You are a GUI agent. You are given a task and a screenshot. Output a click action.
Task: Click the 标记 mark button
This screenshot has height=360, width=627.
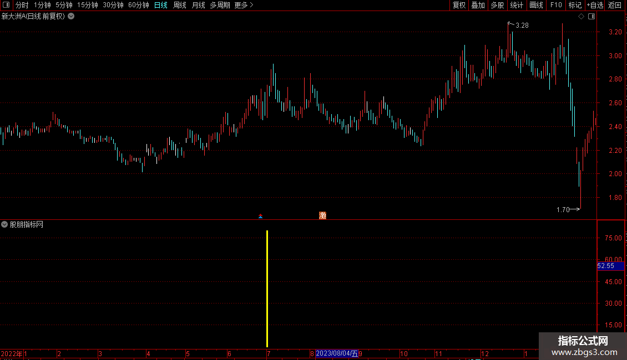(x=575, y=5)
